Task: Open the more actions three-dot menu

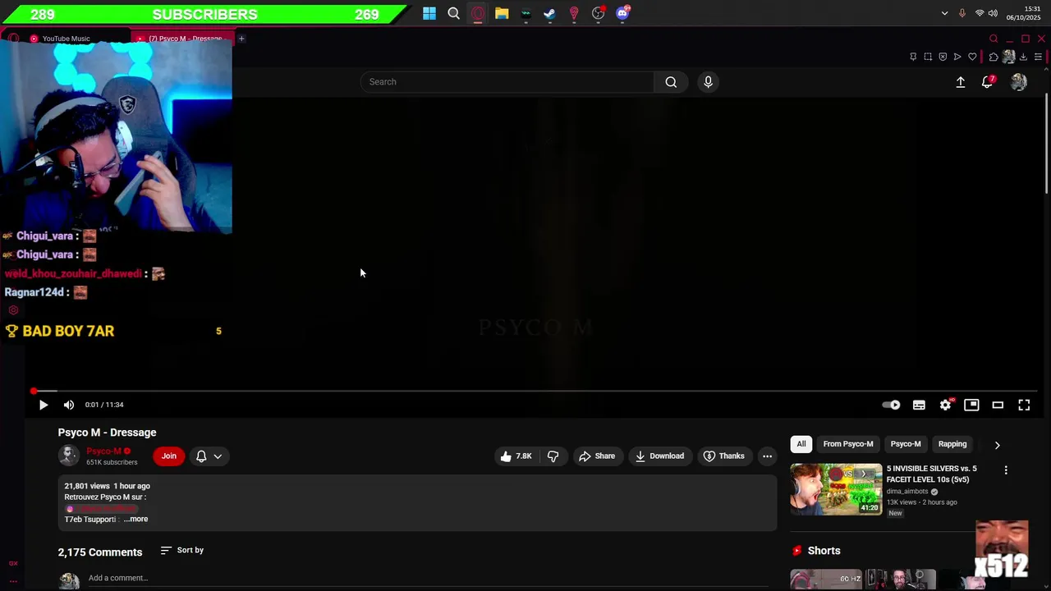Action: click(x=767, y=456)
